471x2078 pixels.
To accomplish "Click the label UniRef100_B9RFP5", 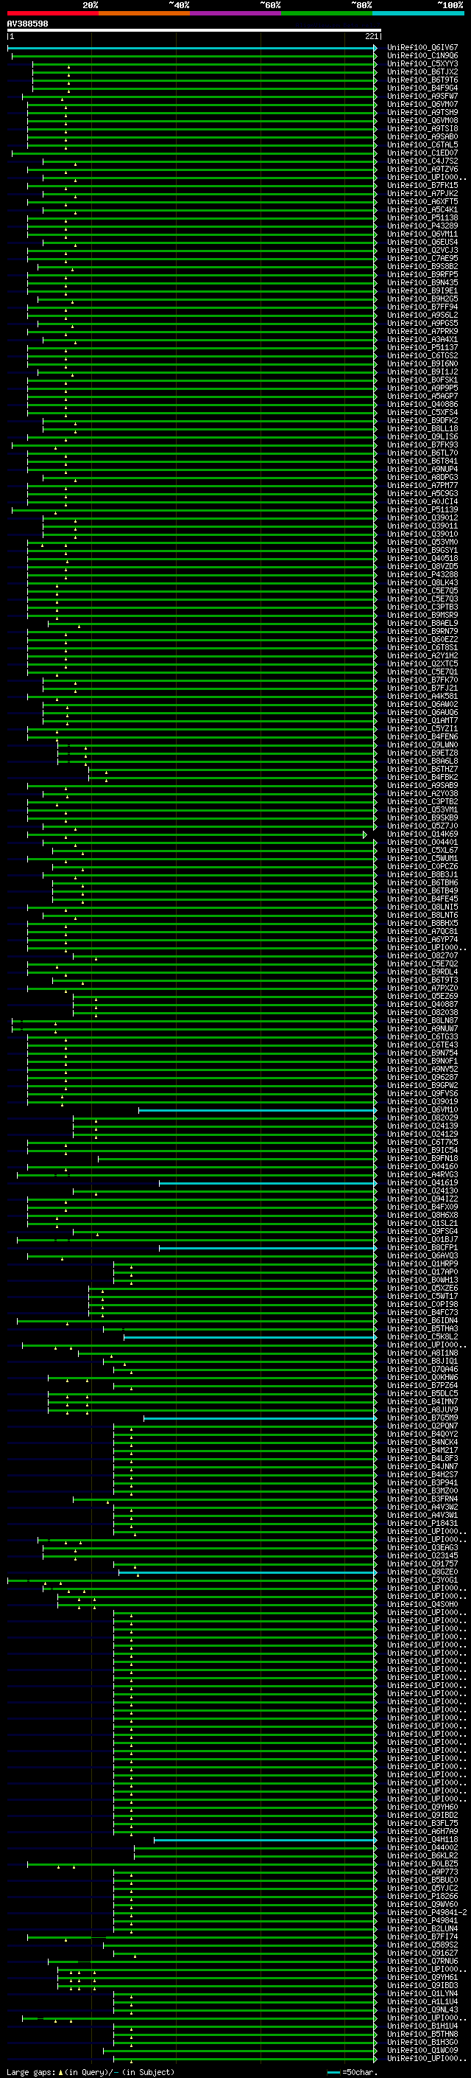I will coord(422,274).
